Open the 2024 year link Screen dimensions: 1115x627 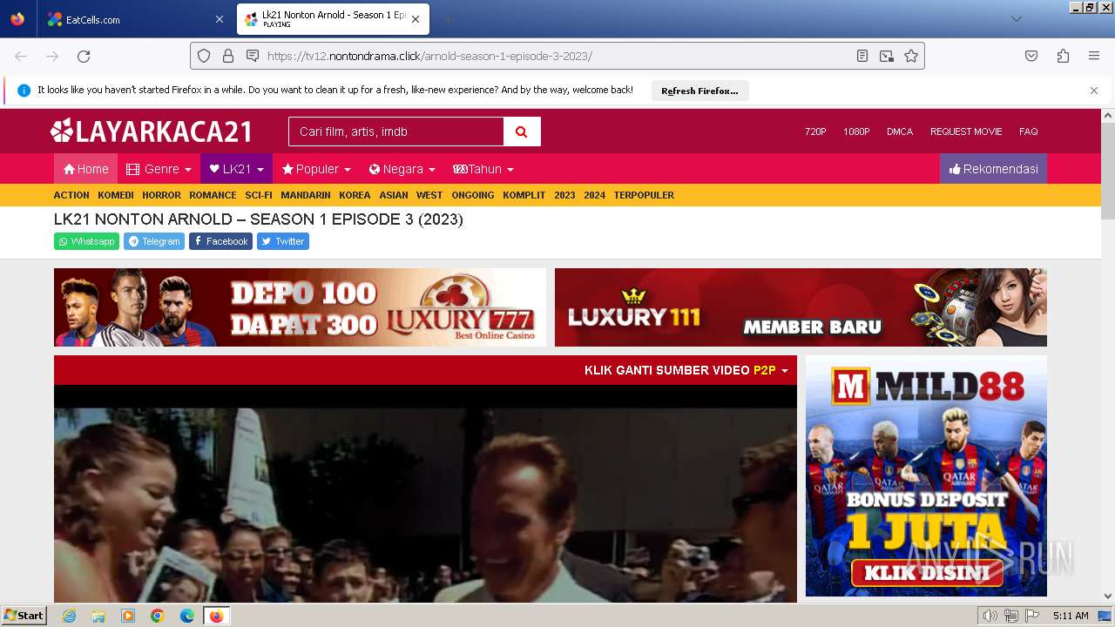(595, 195)
